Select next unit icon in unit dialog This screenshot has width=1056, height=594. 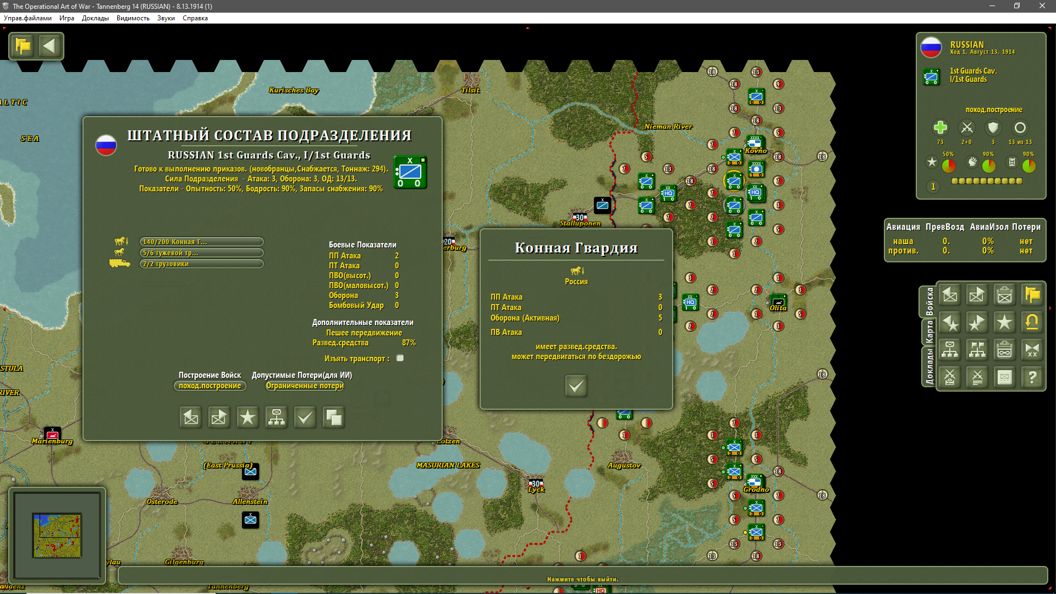click(x=219, y=418)
